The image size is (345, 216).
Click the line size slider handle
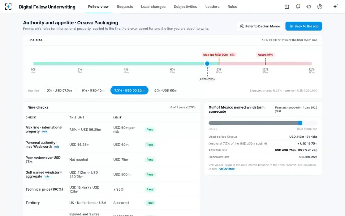[207, 63]
